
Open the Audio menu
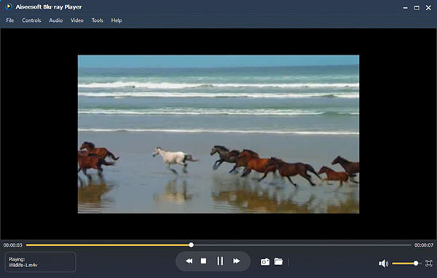point(56,20)
